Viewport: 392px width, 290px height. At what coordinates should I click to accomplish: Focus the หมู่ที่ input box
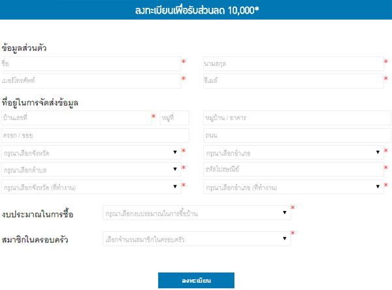point(174,118)
